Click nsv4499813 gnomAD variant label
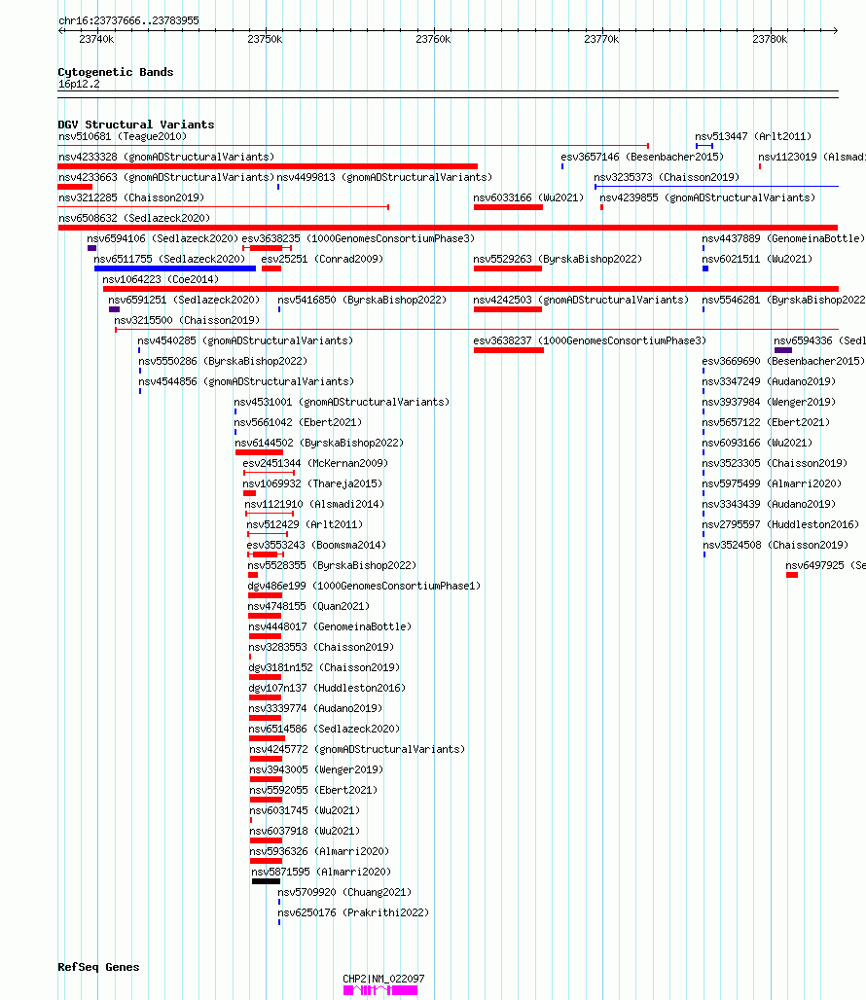This screenshot has height=1000, width=866. (x=384, y=177)
